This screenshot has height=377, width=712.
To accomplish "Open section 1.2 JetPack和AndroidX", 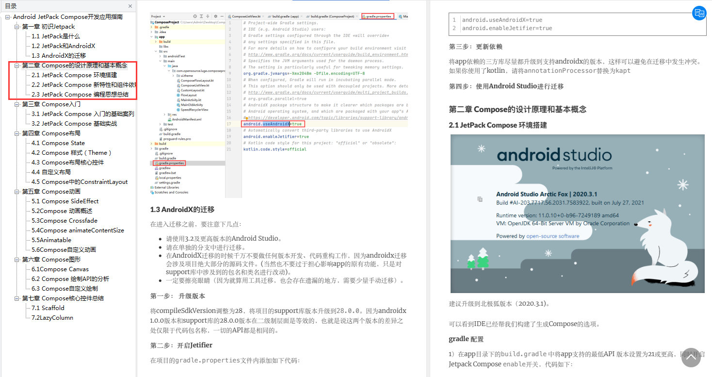I will (x=64, y=46).
